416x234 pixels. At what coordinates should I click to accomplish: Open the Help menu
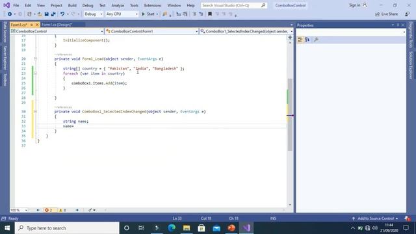click(190, 5)
